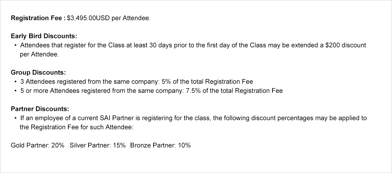The image size is (392, 173).
Task: Select the Early Bird Discounts heading
Action: click(44, 36)
